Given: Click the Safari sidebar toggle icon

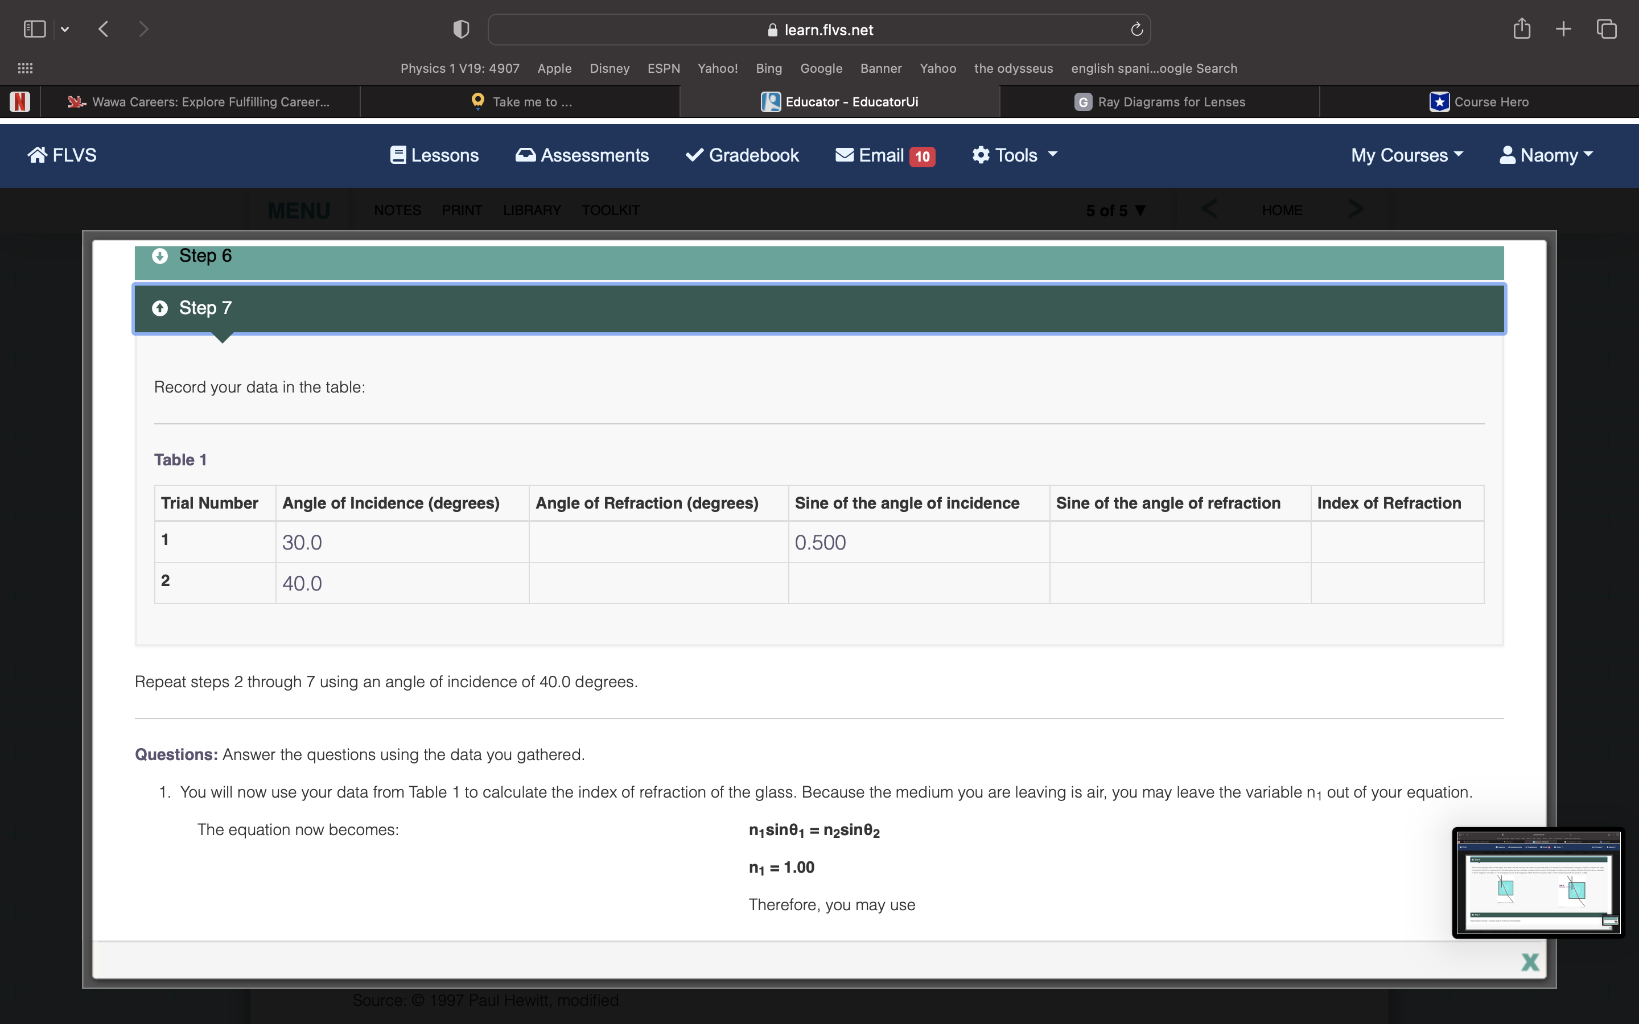Looking at the screenshot, I should pyautogui.click(x=35, y=29).
